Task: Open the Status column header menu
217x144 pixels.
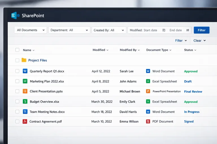Action: point(190,50)
